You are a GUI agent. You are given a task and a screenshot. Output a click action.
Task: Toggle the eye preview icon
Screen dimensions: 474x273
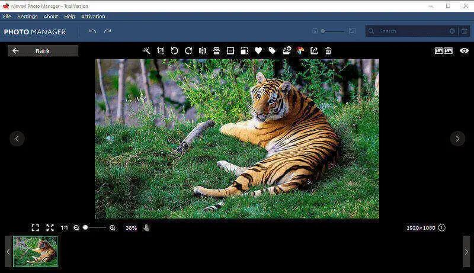pyautogui.click(x=464, y=51)
